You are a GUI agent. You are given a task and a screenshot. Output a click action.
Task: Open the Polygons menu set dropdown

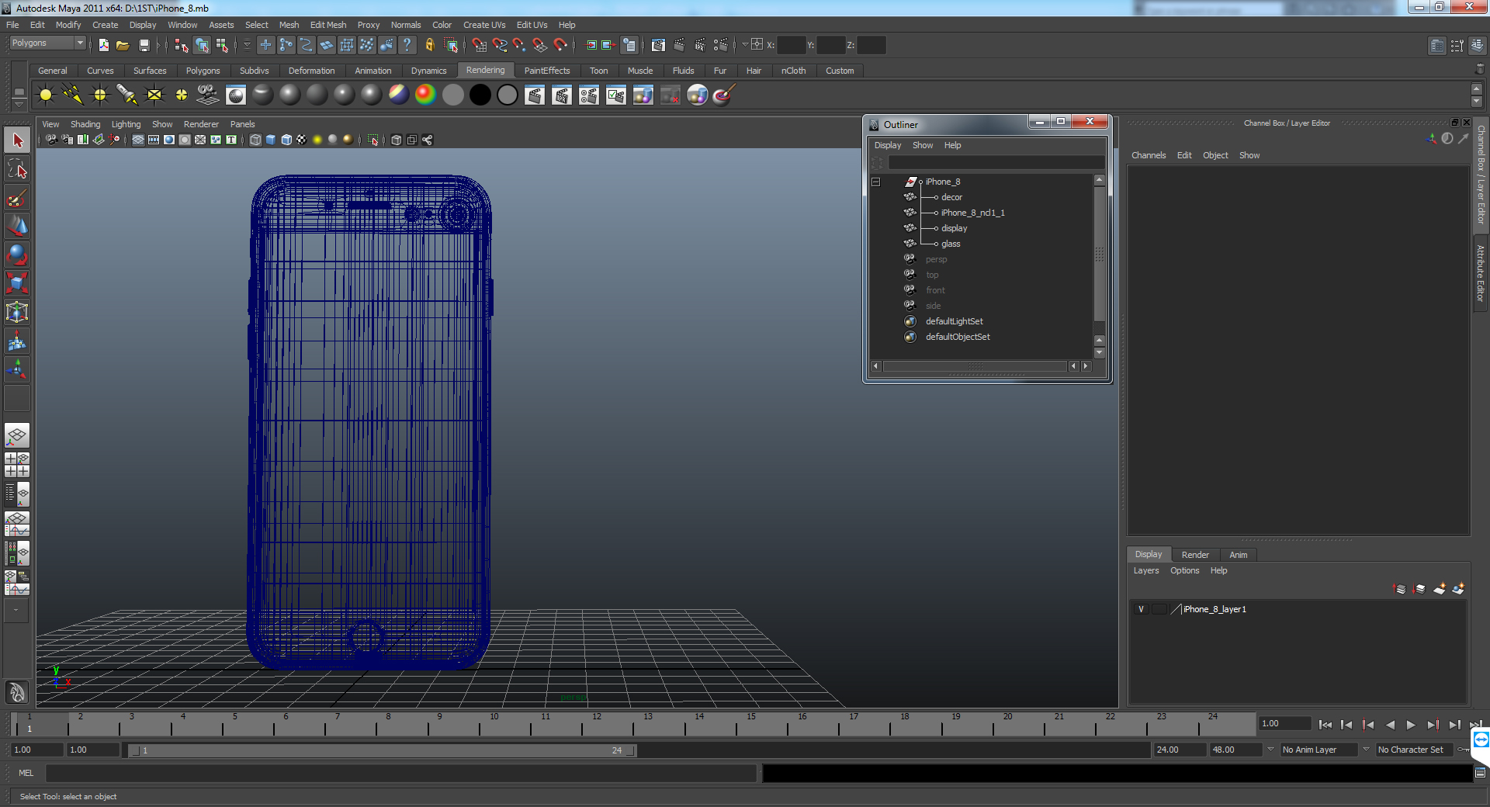click(47, 43)
